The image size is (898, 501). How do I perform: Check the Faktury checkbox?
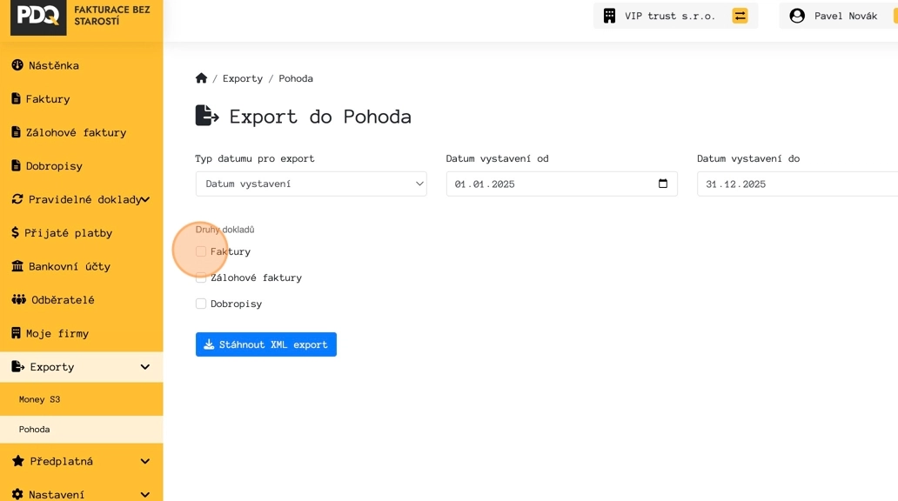pos(201,251)
